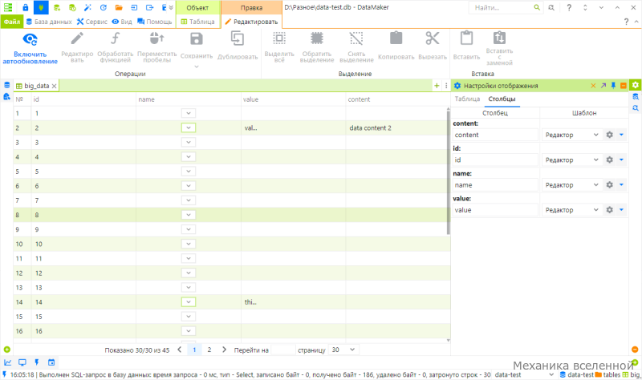Open the tab bar three-dots menu

click(x=446, y=86)
